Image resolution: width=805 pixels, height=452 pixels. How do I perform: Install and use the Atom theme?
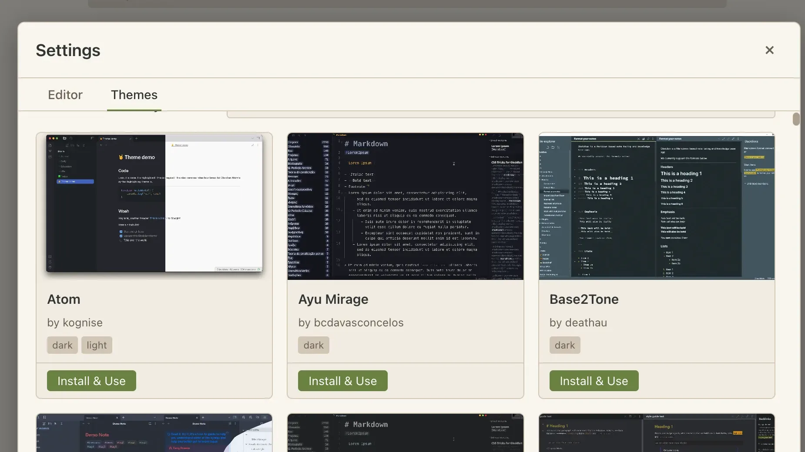point(91,381)
